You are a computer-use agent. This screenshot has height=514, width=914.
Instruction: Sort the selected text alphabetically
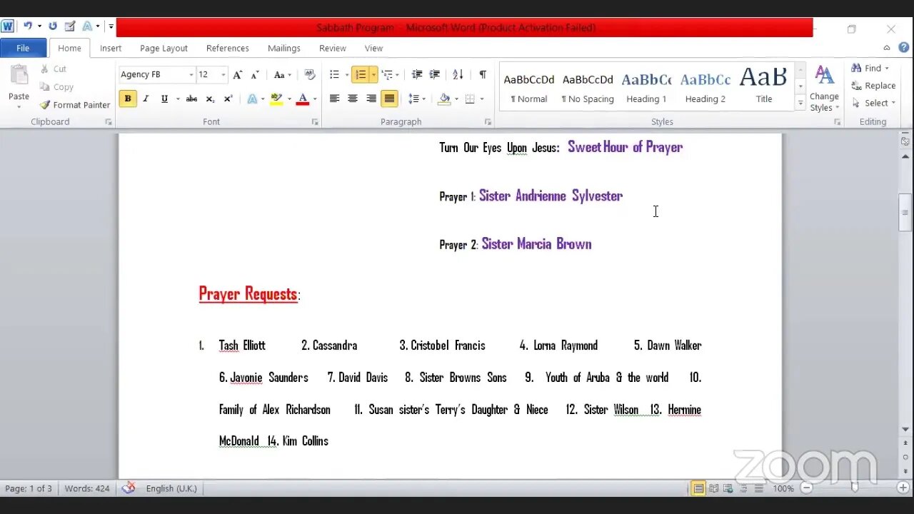(x=458, y=74)
